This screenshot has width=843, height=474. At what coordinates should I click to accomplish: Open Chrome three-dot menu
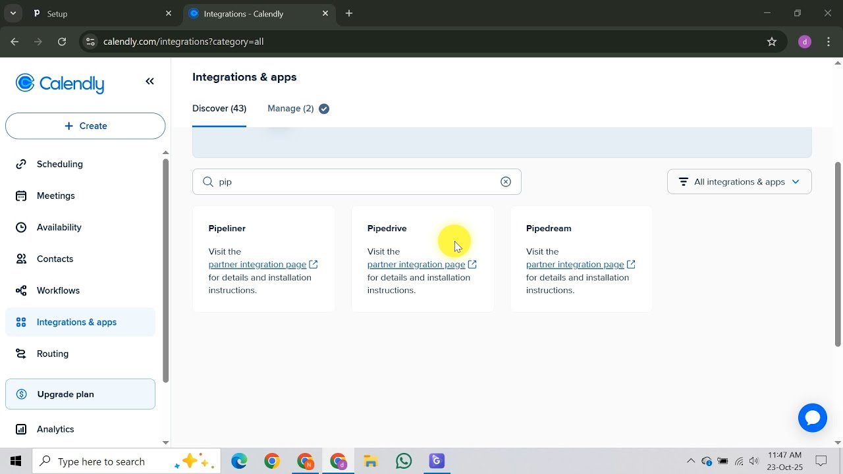point(829,41)
